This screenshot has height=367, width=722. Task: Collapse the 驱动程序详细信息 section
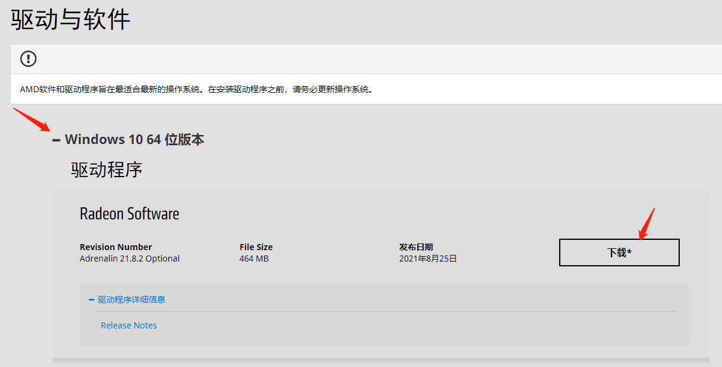[x=127, y=300]
